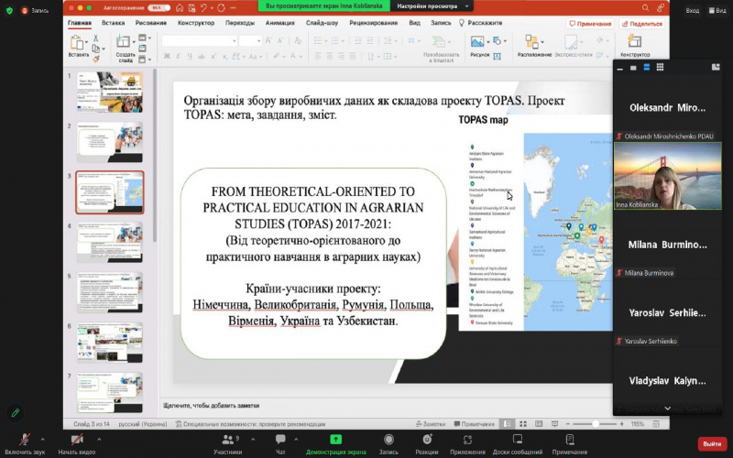The image size is (733, 458).
Task: Click the green encryption shield icon
Action: [9, 10]
